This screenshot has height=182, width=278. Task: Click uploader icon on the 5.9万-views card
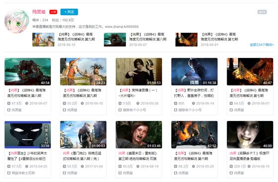coord(120,110)
